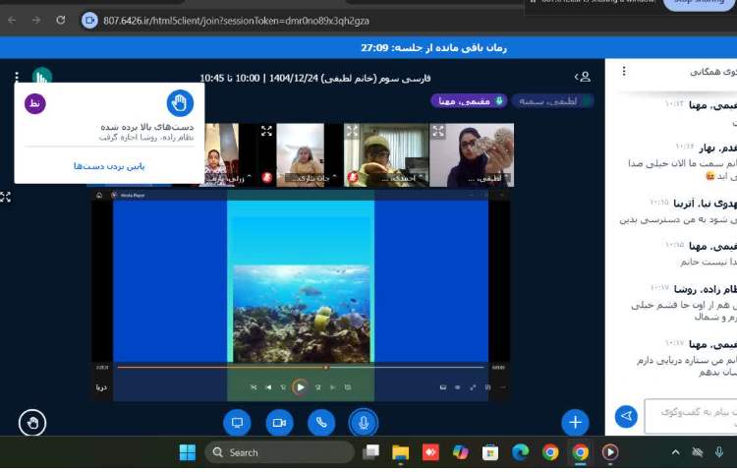Mute the microphone button
Screen dimensions: 737x472
coord(364,423)
